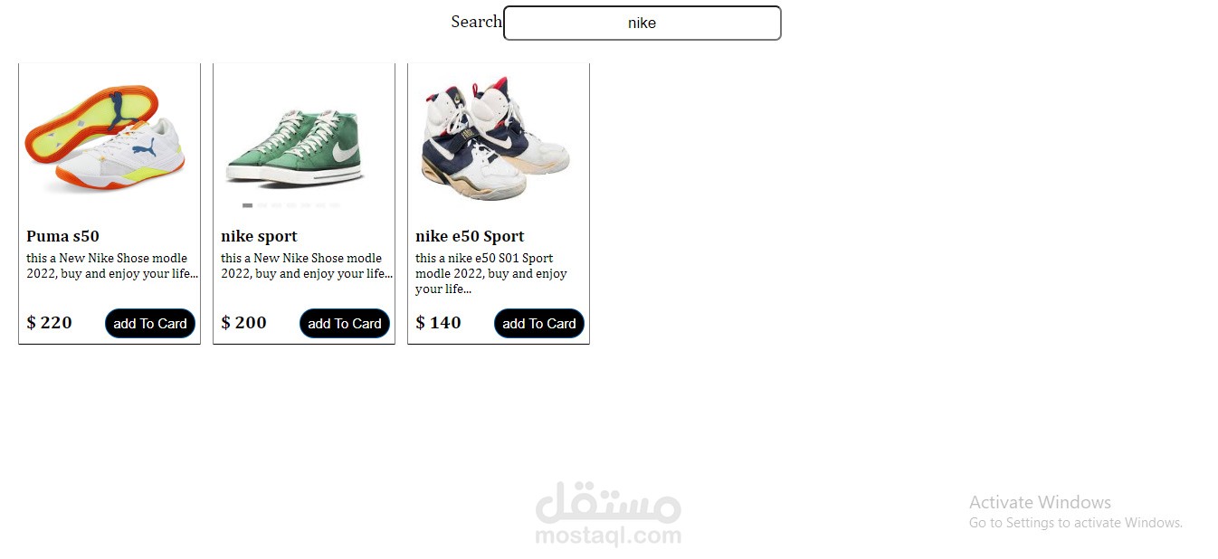Click the nike e50 S01 Sport description
The height and width of the screenshot is (559, 1218).
pyautogui.click(x=491, y=273)
